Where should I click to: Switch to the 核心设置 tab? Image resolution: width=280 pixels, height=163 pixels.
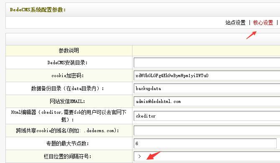click(263, 23)
